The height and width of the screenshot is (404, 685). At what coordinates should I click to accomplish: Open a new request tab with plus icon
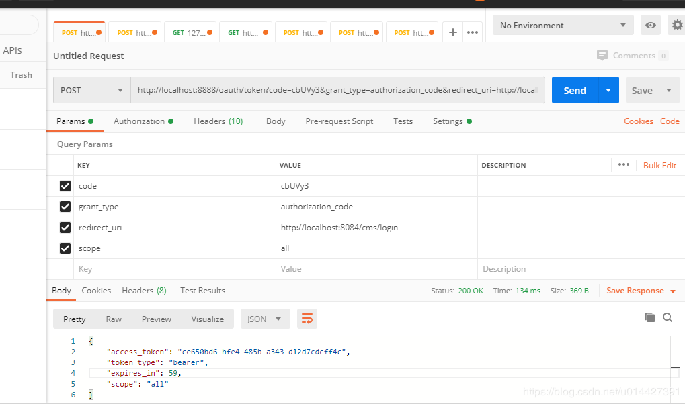[453, 32]
